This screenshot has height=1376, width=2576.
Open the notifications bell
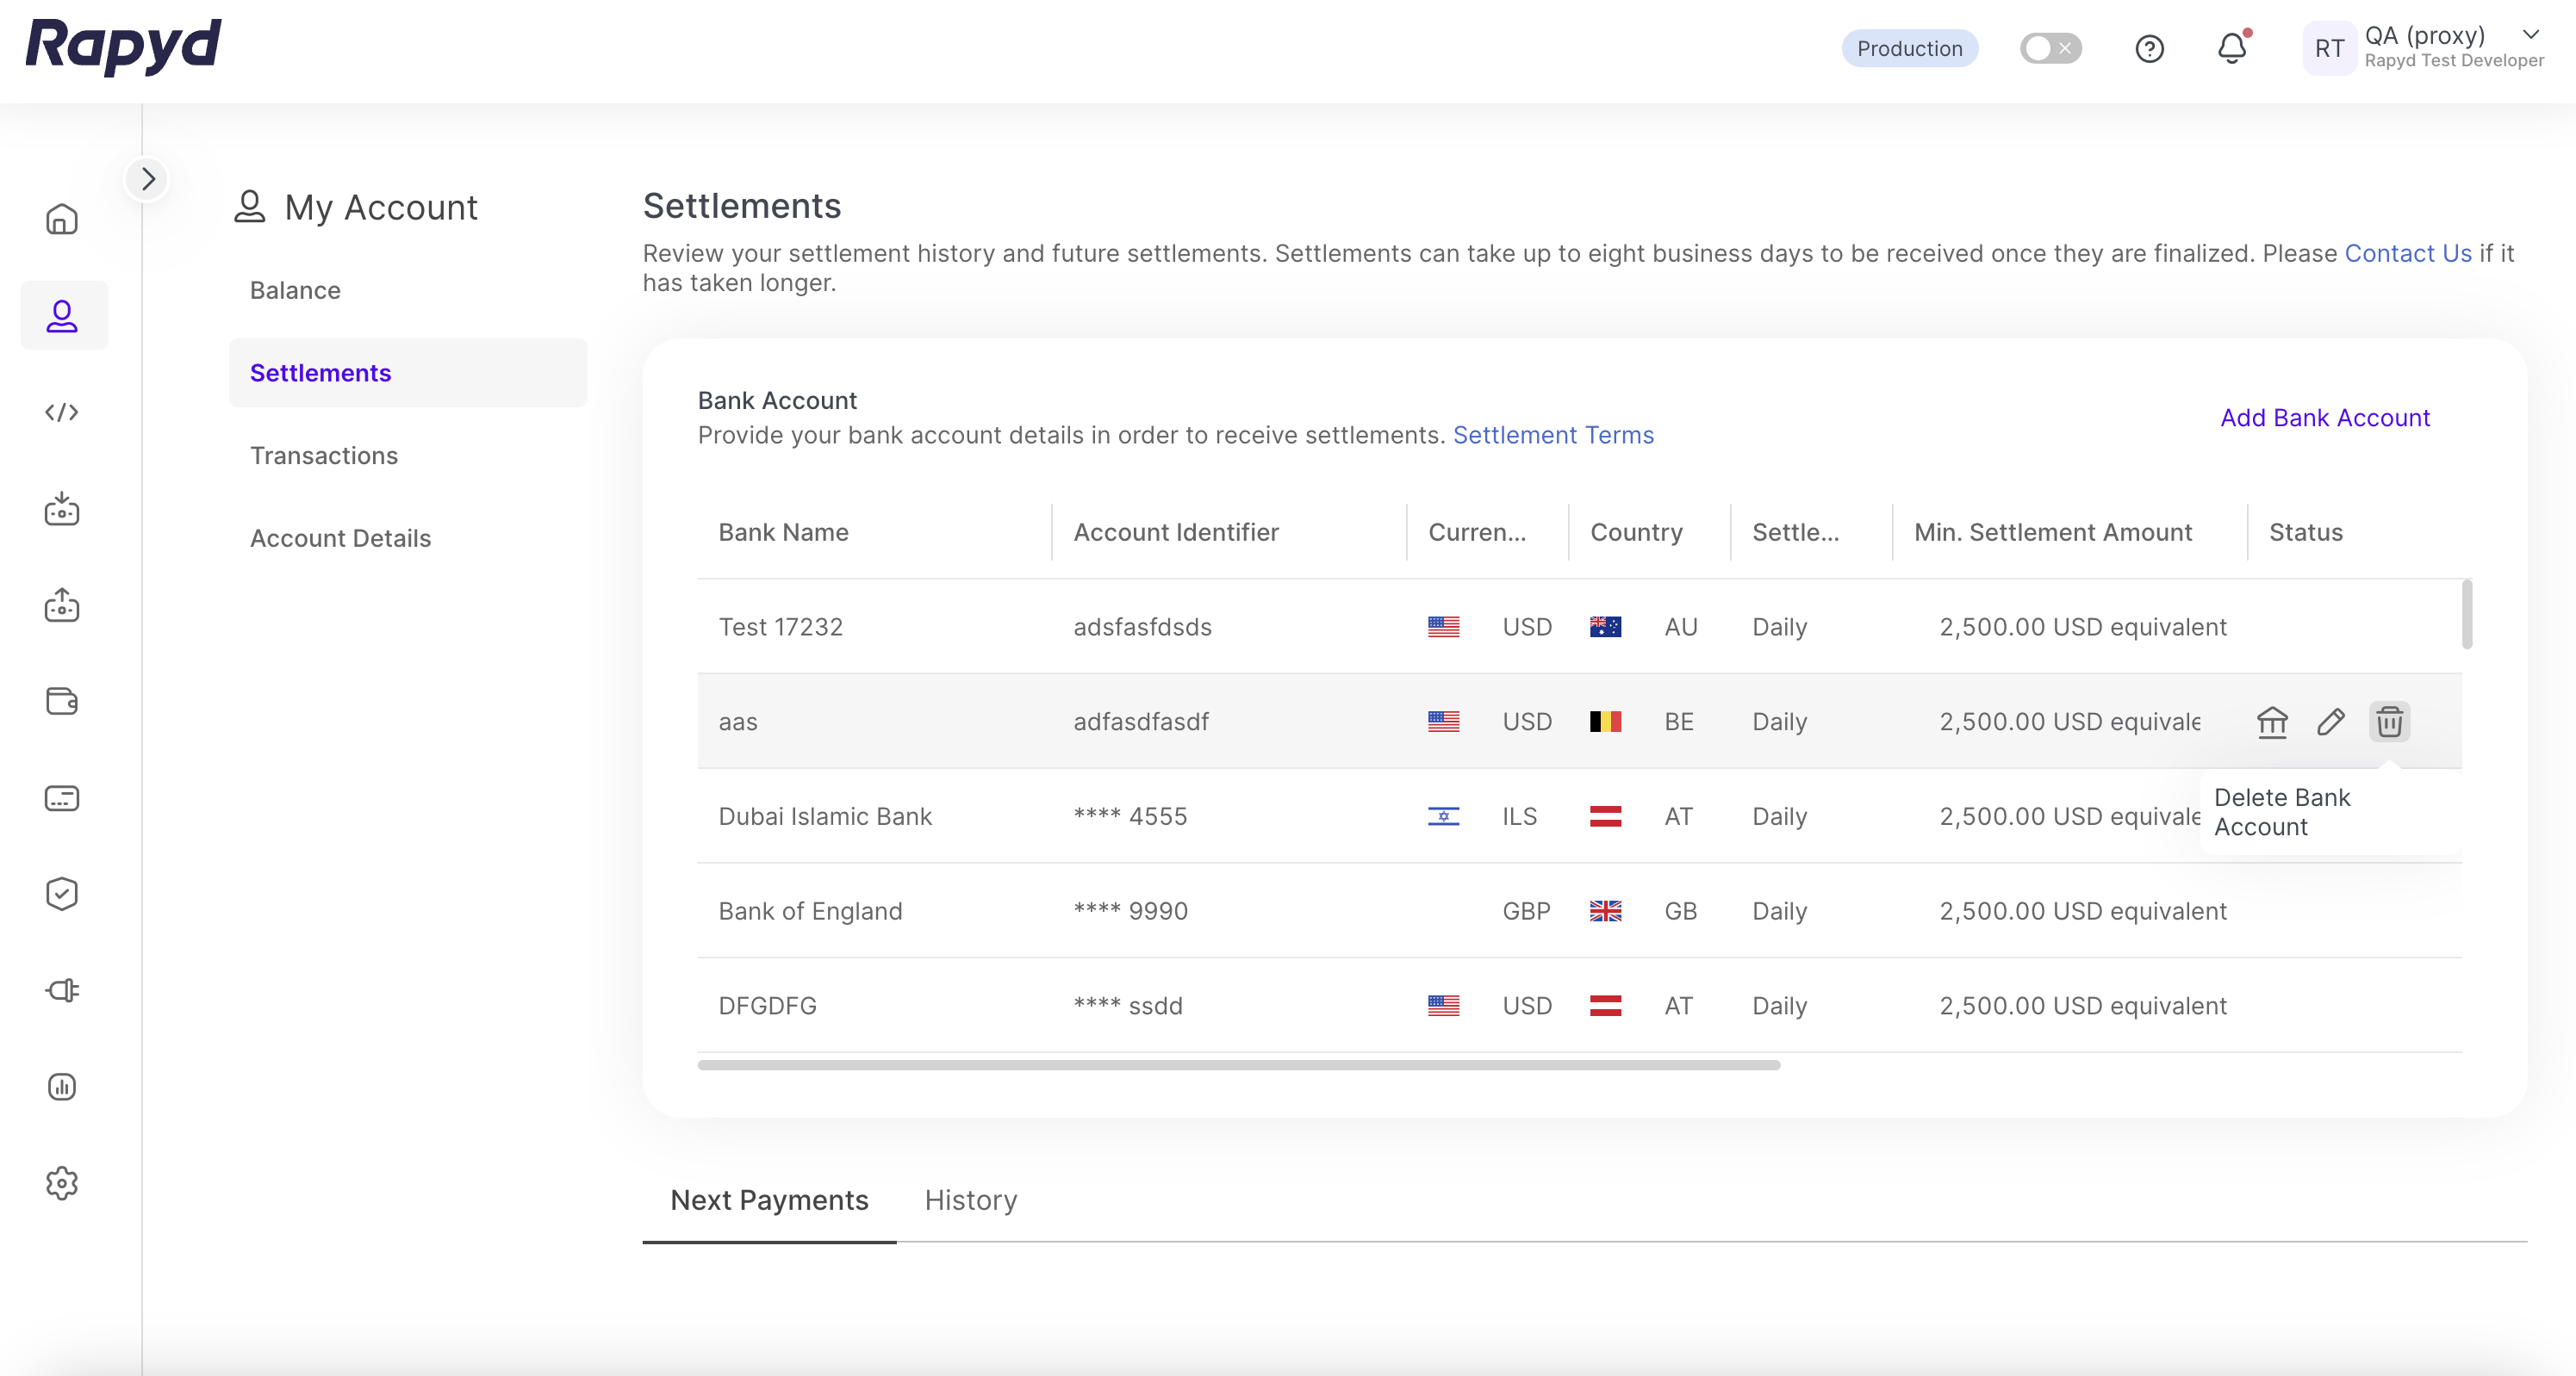pos(2232,47)
